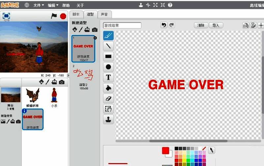
Task: Click the Stamp duplicate tool
Action: coord(108,119)
